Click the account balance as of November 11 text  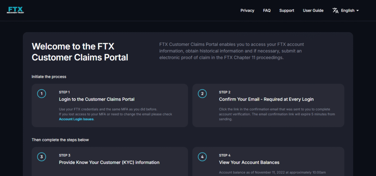[x=272, y=172]
